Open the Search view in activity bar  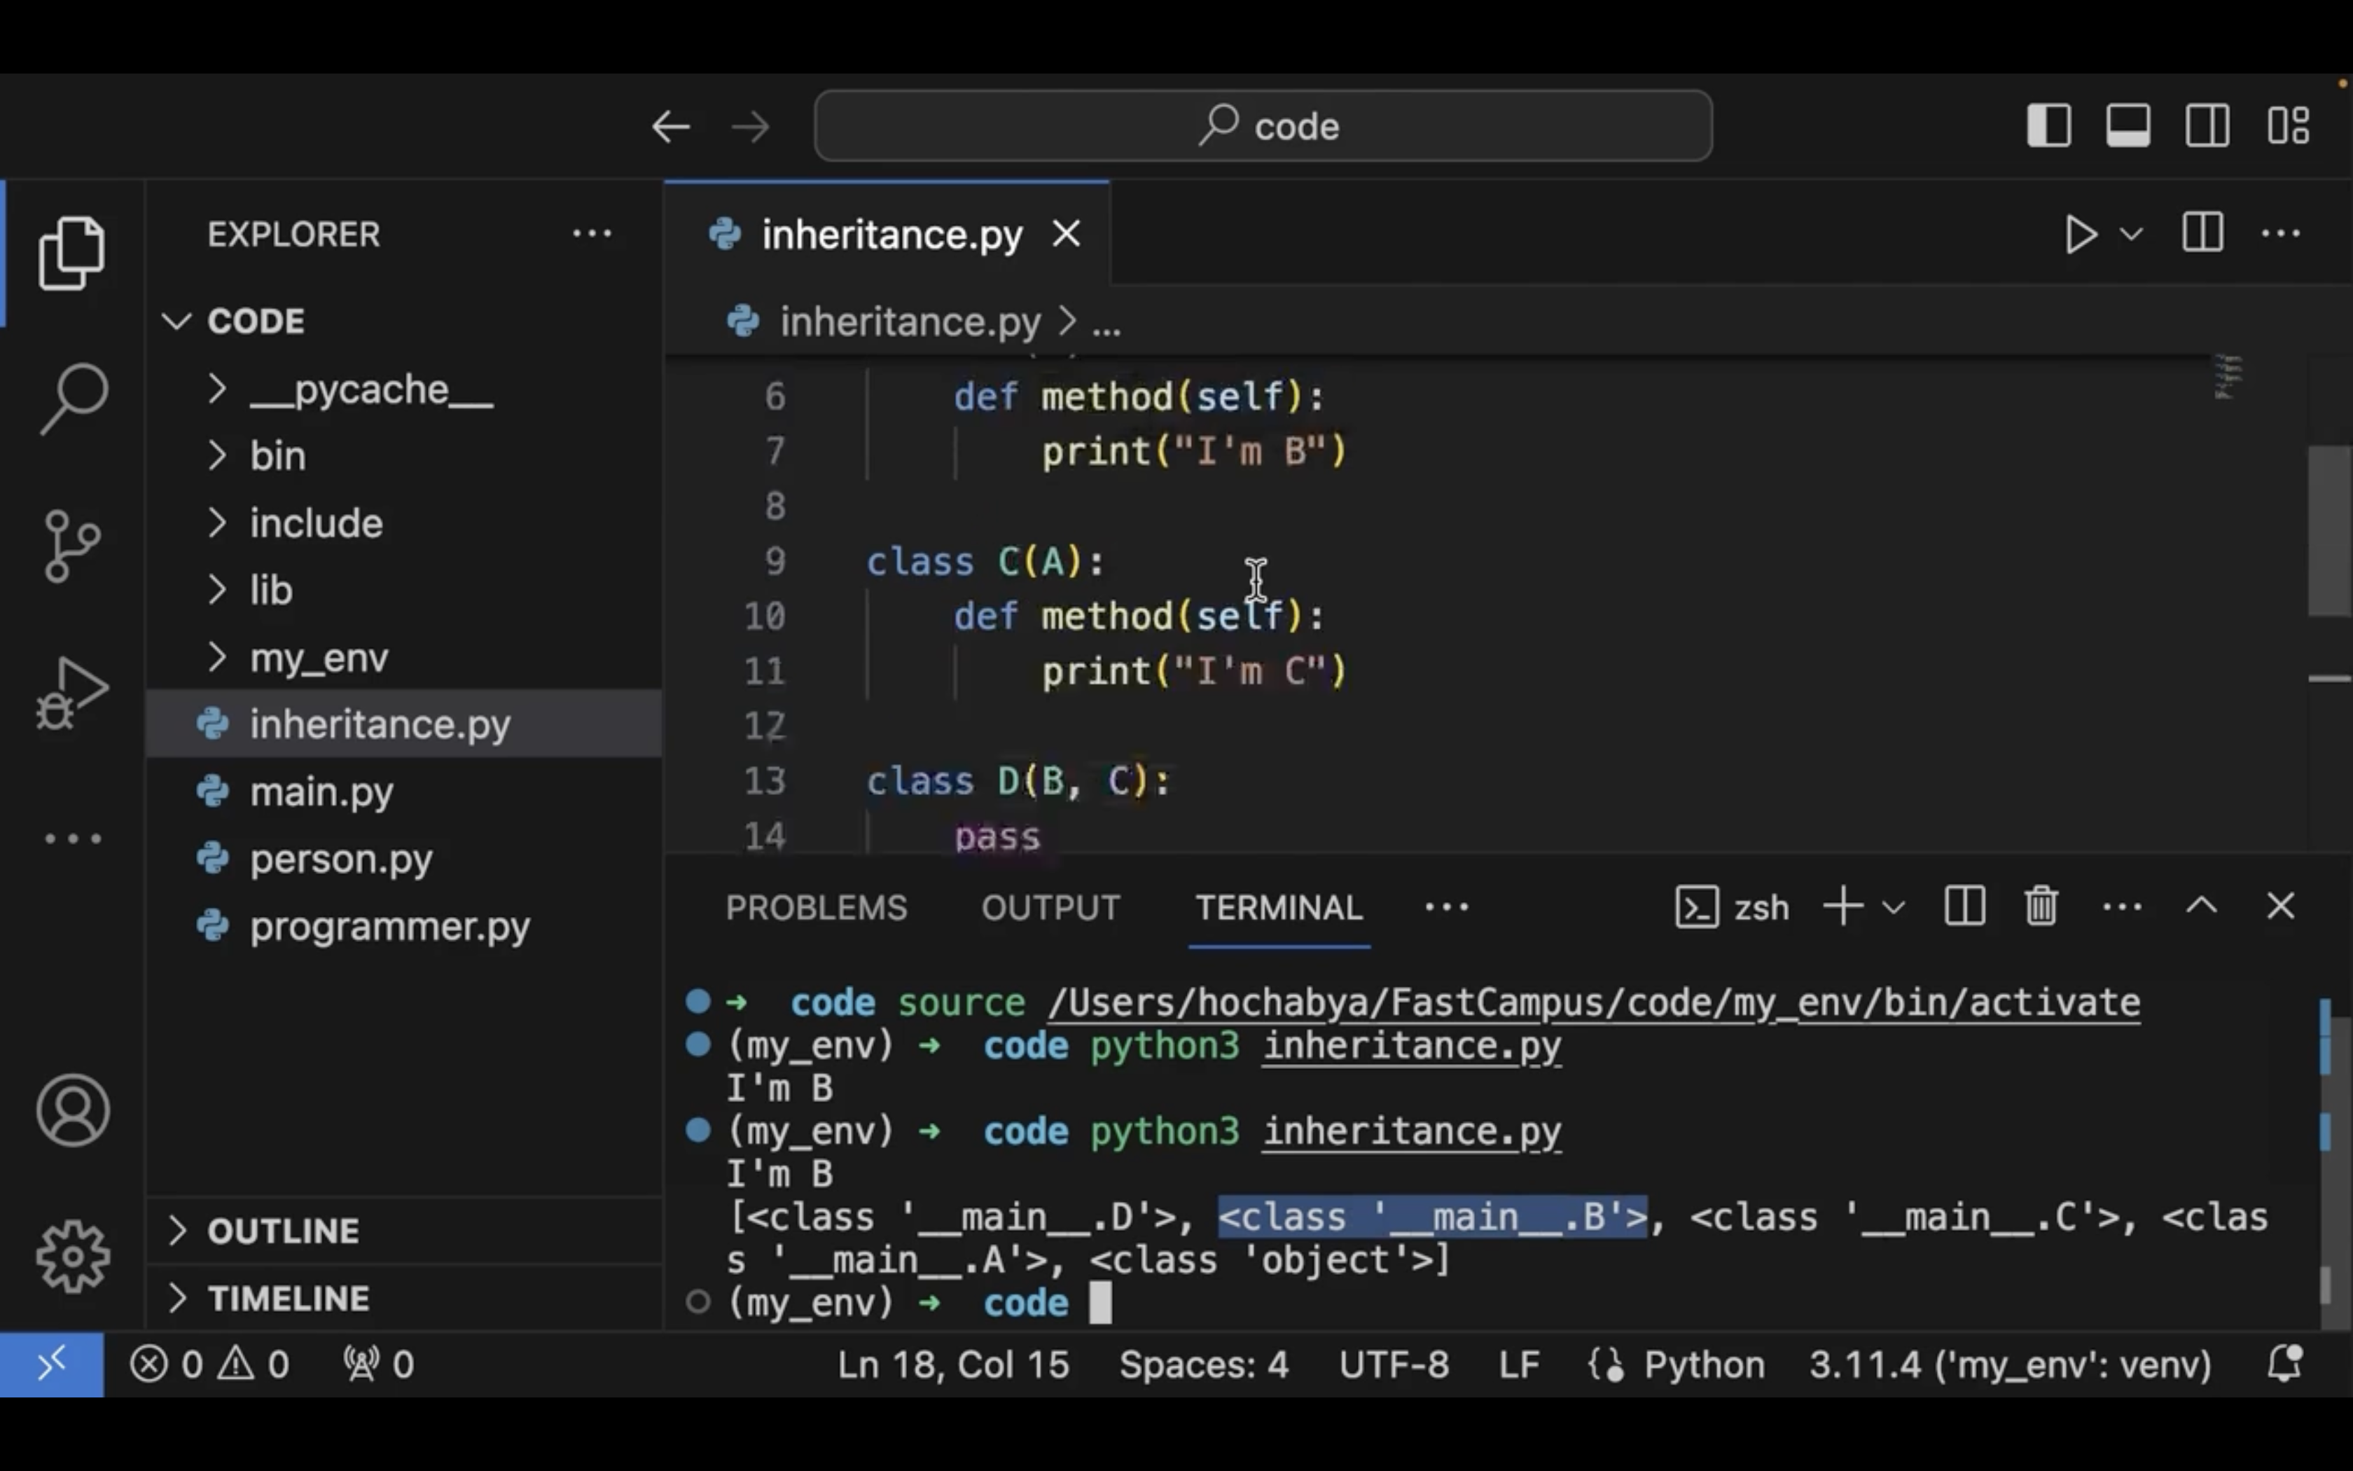73,397
